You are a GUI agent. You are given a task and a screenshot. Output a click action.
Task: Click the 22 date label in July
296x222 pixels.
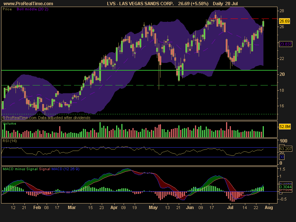pos(256,208)
